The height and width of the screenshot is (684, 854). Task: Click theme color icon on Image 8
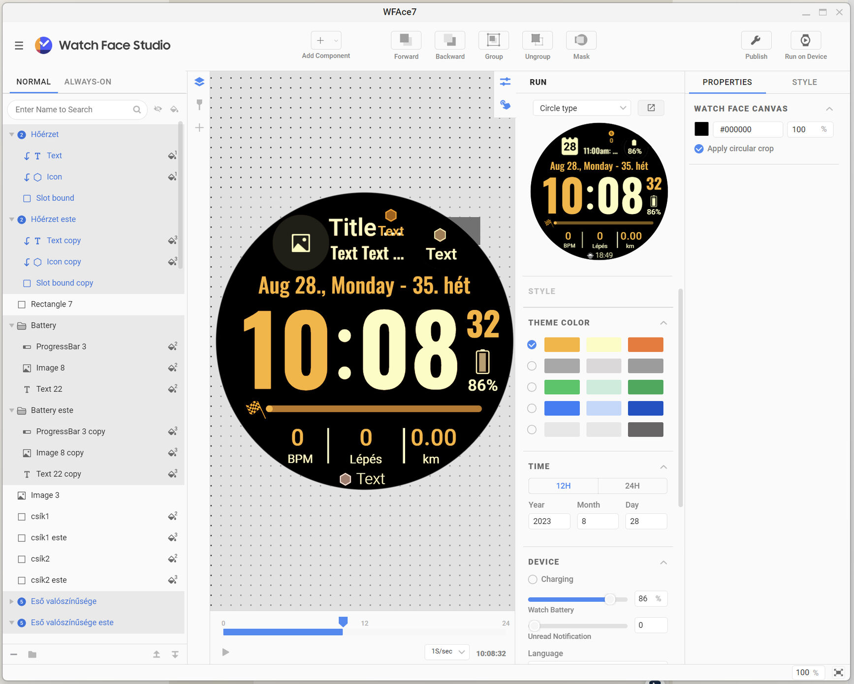pyautogui.click(x=172, y=368)
